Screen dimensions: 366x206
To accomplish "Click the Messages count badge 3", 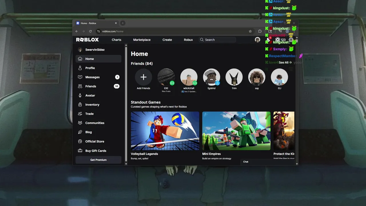I will coord(117,77).
